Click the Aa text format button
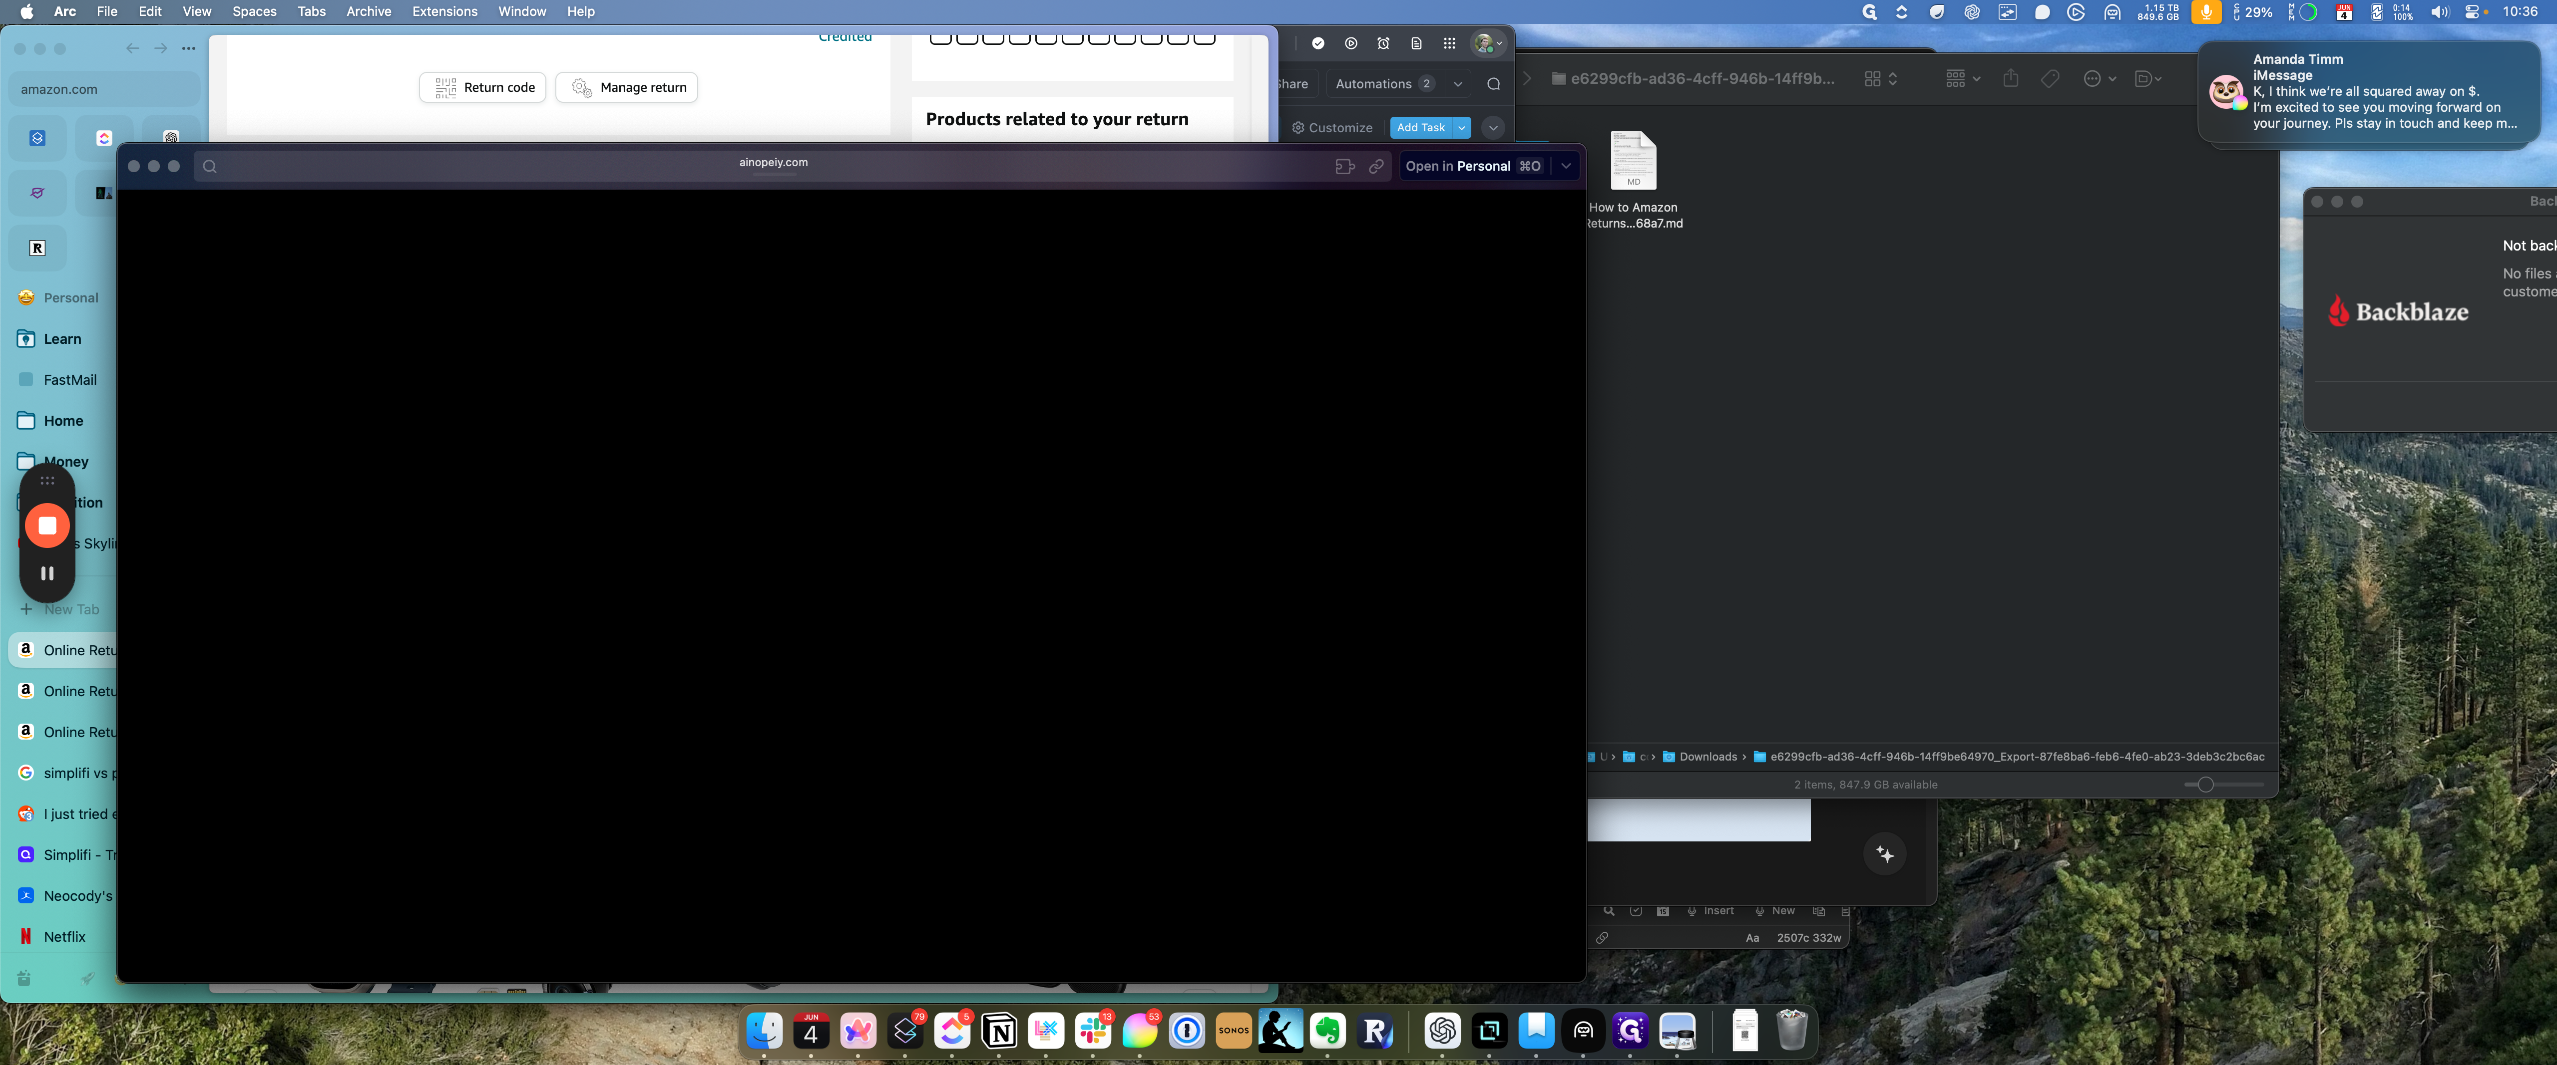 coord(1752,938)
